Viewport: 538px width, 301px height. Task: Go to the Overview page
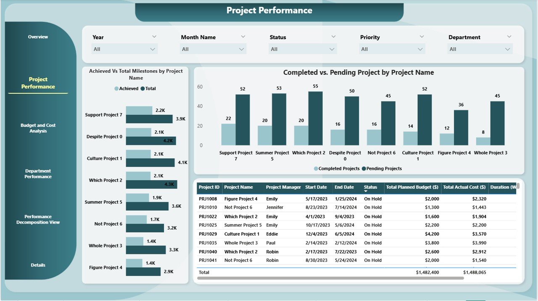click(x=38, y=37)
